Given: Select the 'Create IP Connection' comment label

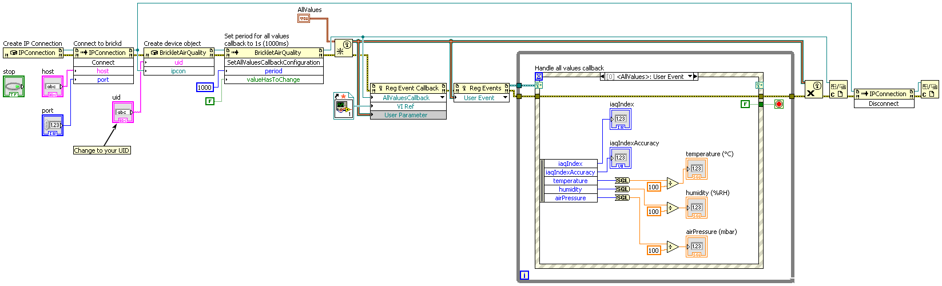Looking at the screenshot, I should point(33,43).
